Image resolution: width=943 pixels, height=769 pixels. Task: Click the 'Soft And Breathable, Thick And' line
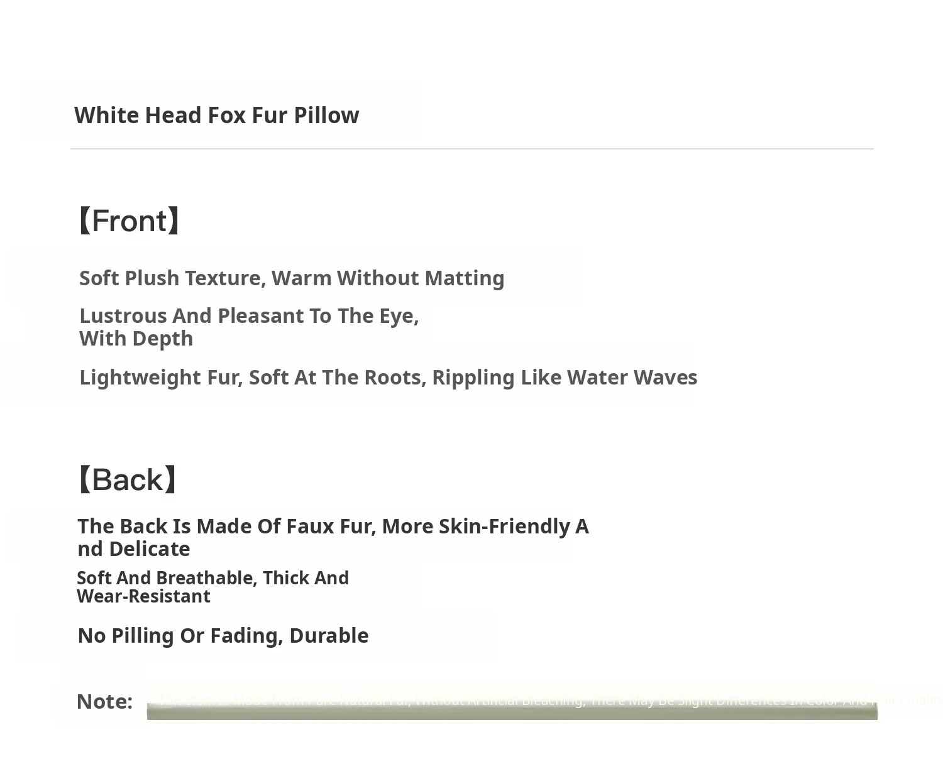[x=212, y=578]
